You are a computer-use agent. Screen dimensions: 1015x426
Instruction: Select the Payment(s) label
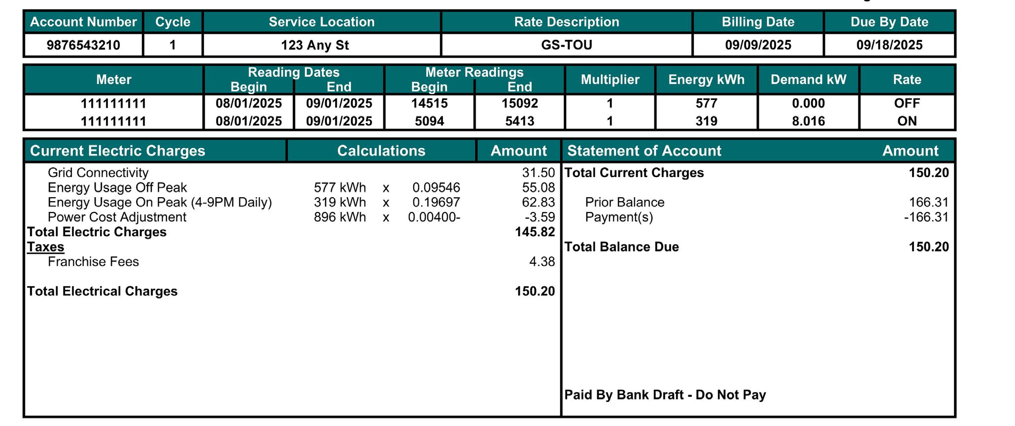point(619,217)
